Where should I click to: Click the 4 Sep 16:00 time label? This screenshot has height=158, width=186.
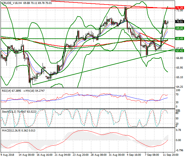pyautogui.click(x=134, y=155)
